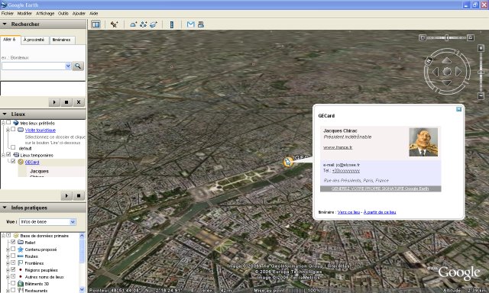Click the Vers ce lieu itinerary link
The width and height of the screenshot is (489, 293).
tap(348, 212)
